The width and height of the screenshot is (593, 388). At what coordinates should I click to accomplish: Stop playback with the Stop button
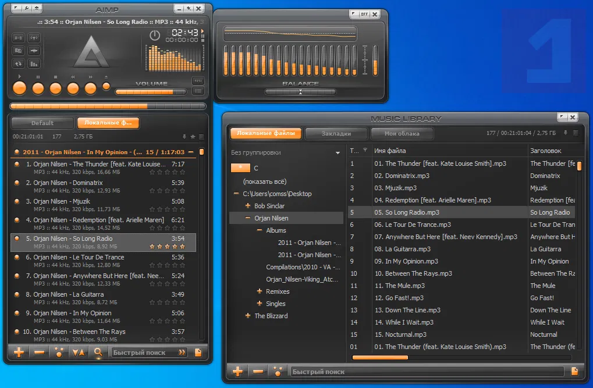pyautogui.click(x=56, y=88)
